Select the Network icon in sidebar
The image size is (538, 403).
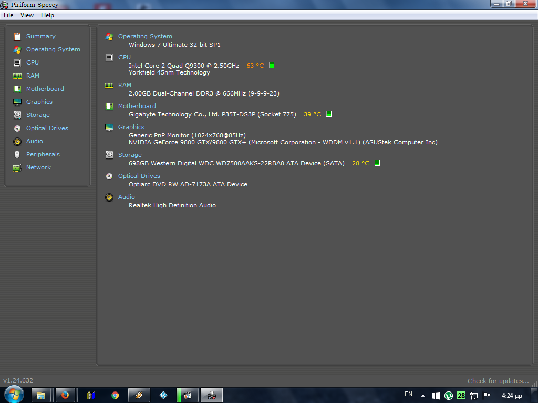point(17,168)
